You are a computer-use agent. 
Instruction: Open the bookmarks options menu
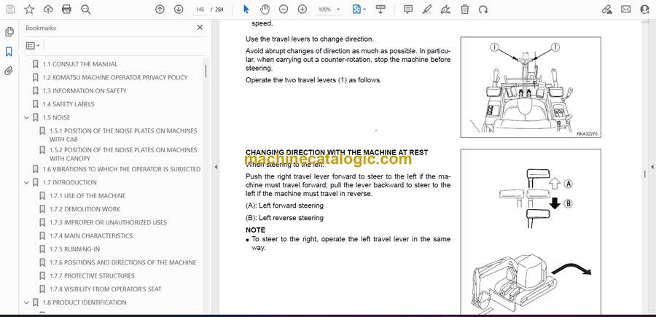33,46
